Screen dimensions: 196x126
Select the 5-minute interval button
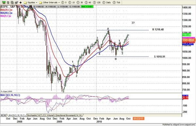pos(64,3)
